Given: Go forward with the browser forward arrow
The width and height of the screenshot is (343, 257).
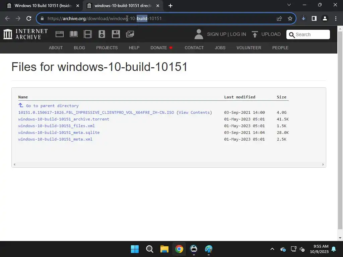Looking at the screenshot, I should point(18,18).
